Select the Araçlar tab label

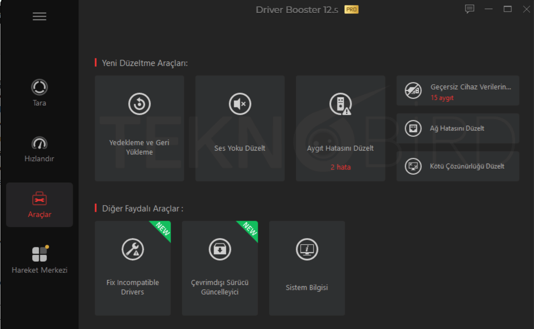[39, 214]
